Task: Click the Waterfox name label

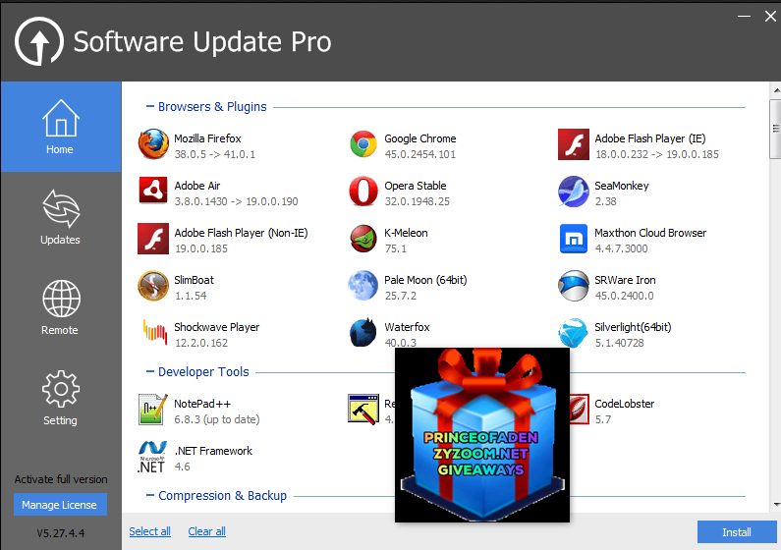Action: 407,327
